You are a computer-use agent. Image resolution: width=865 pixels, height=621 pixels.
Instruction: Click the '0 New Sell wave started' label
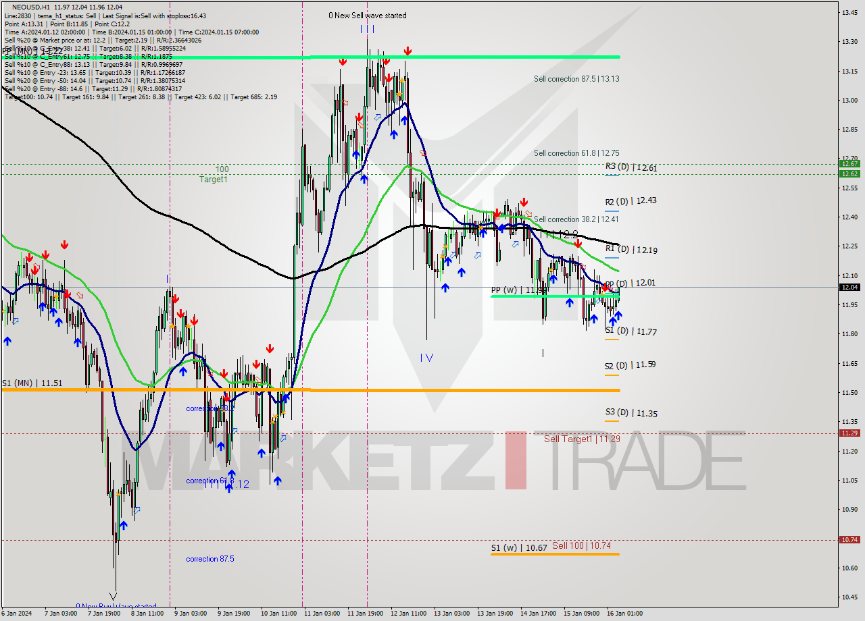(x=368, y=16)
